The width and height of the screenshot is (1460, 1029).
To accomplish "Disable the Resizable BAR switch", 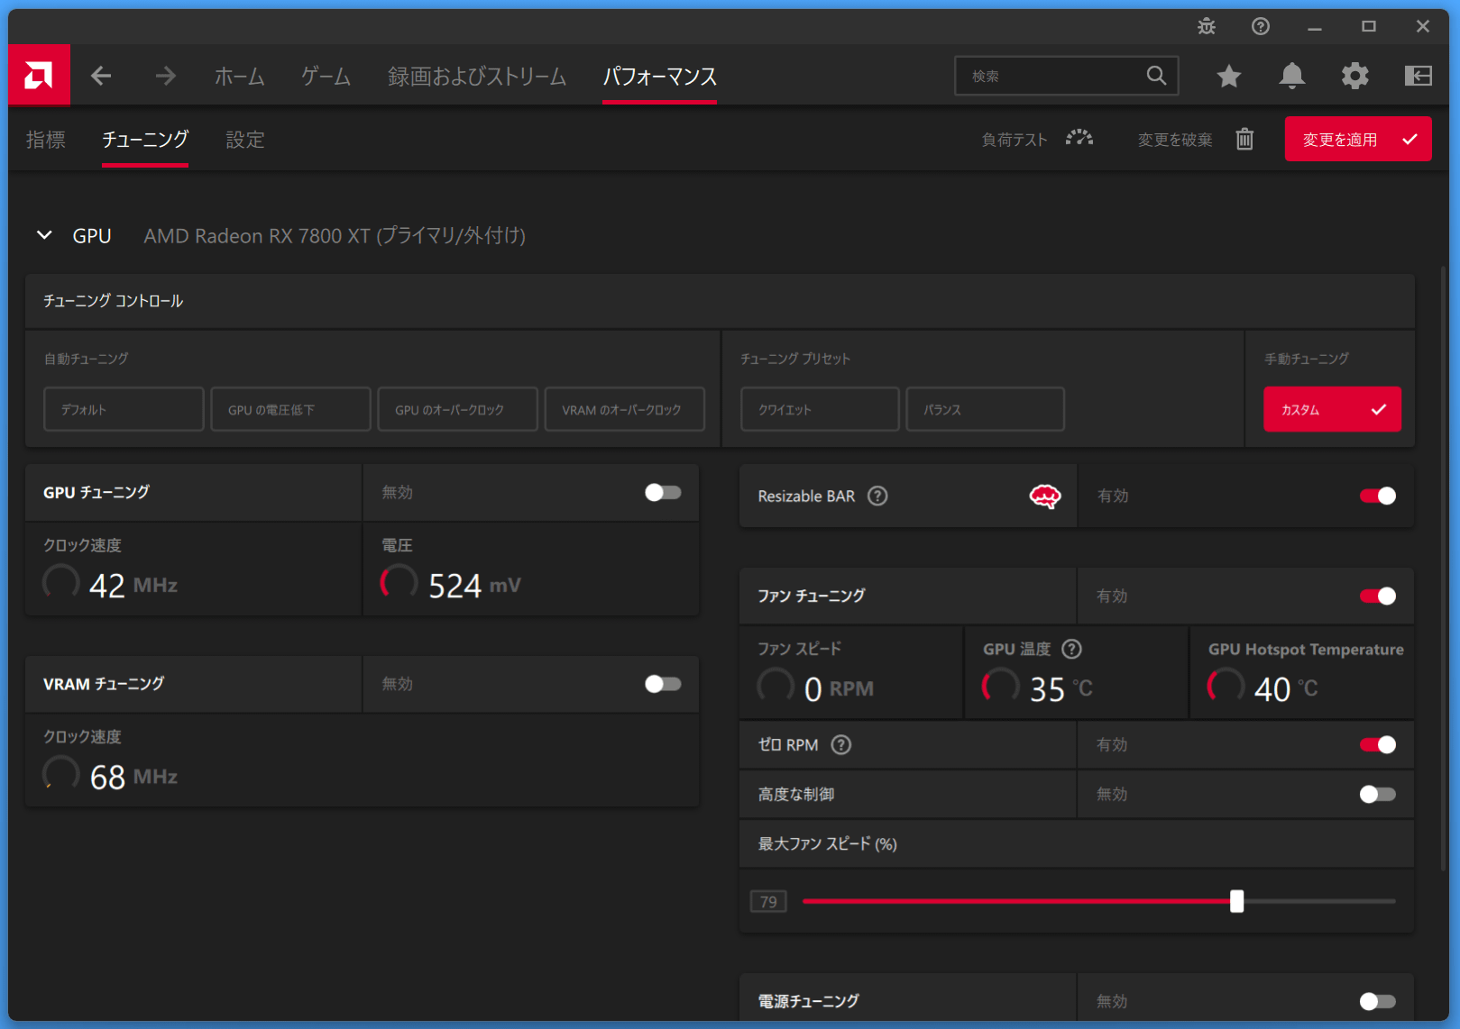I will 1378,496.
